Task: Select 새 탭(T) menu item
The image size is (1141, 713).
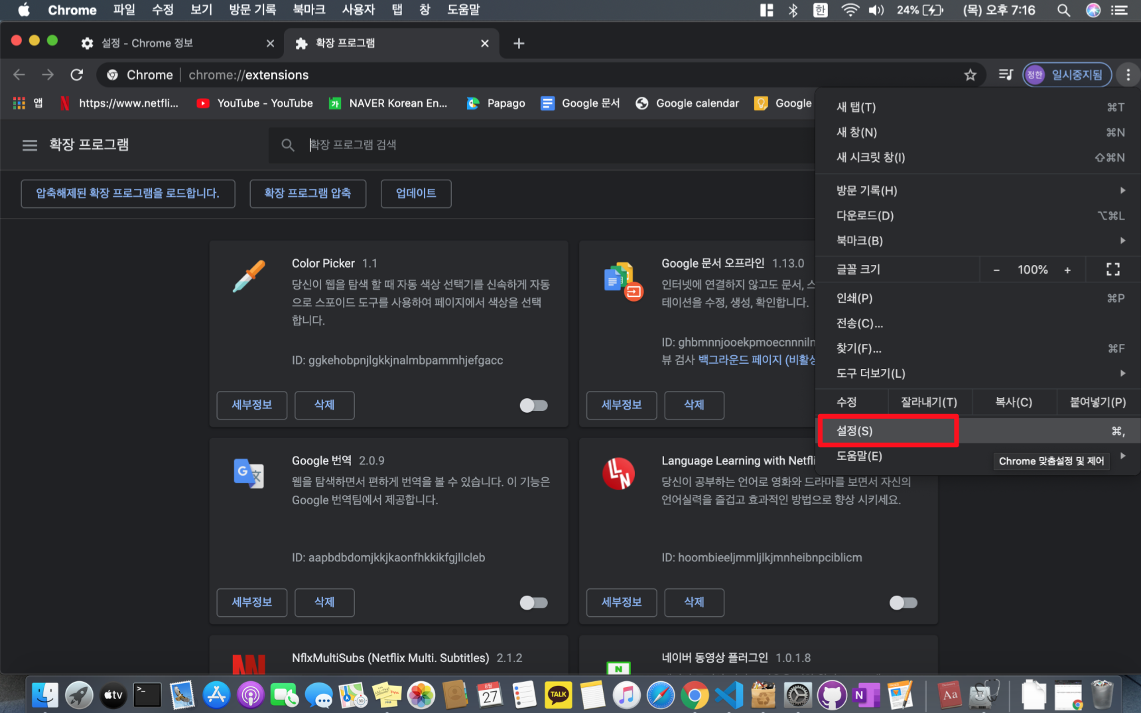Action: pyautogui.click(x=978, y=107)
